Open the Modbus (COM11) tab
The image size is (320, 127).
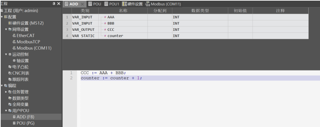(166, 4)
